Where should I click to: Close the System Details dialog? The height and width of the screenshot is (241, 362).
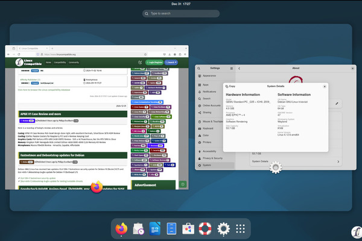coord(325,87)
